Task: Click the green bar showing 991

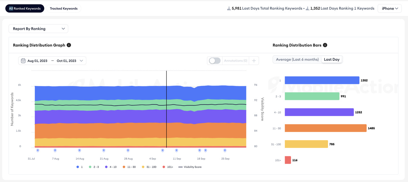Action: point(312,96)
